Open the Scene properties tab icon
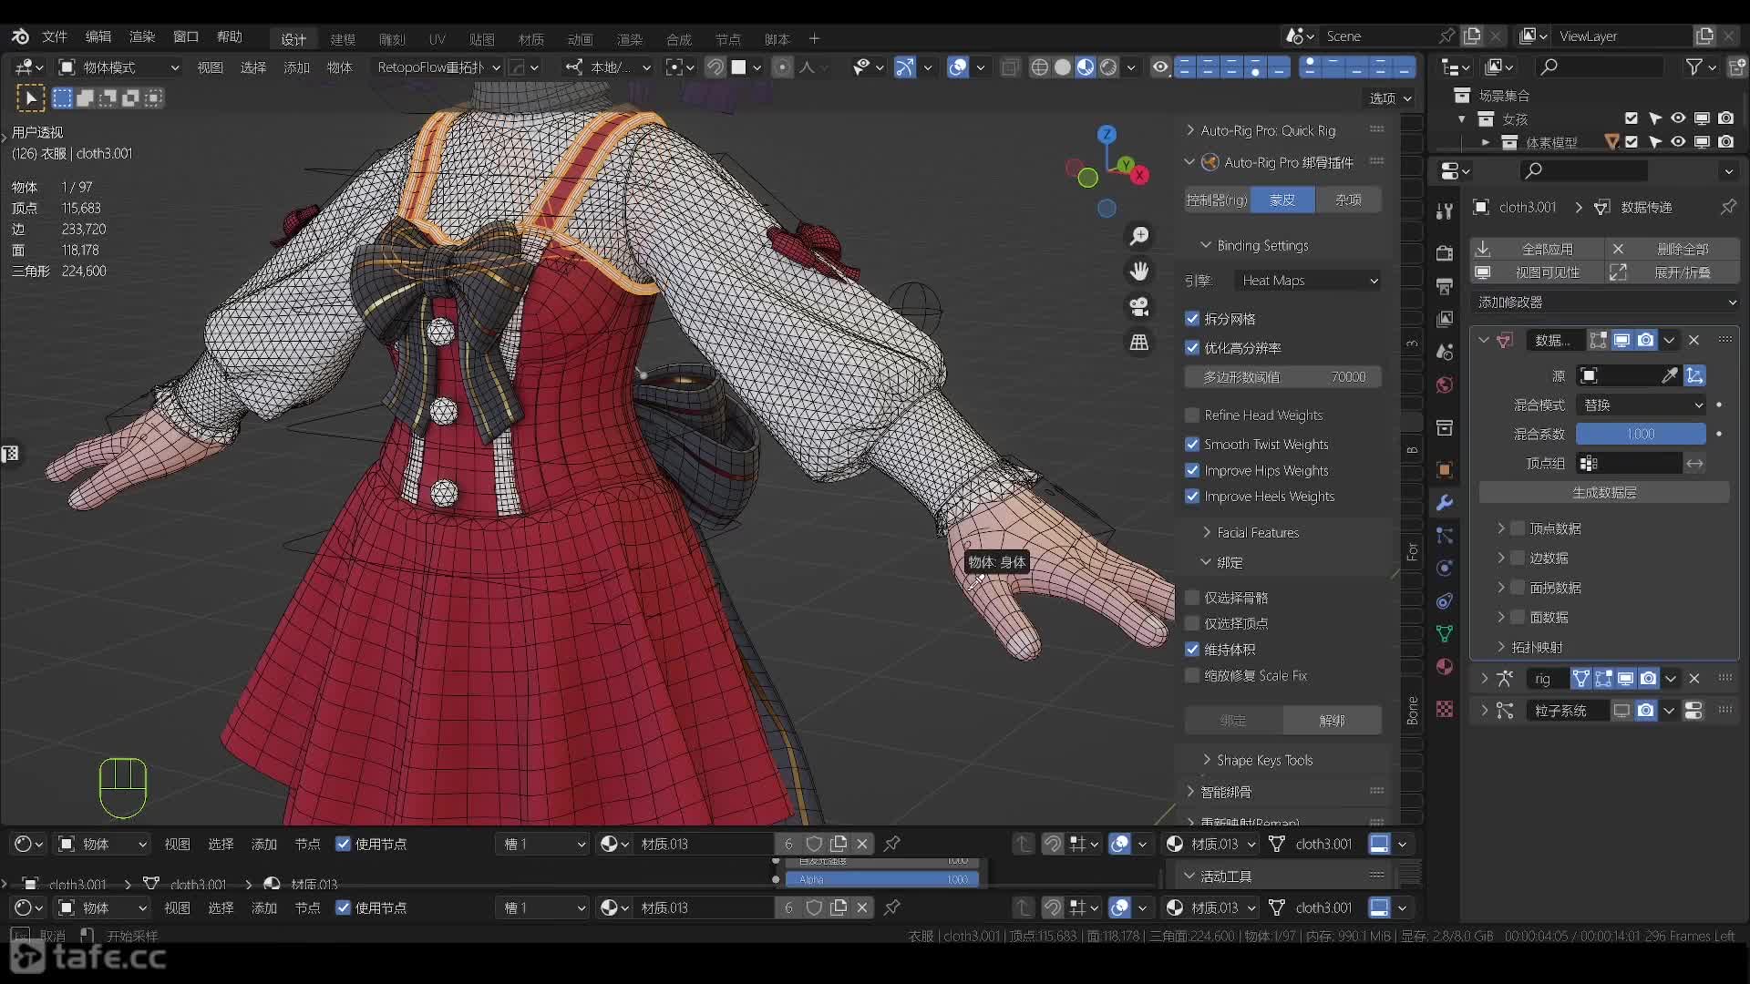Image resolution: width=1750 pixels, height=984 pixels. point(1445,352)
